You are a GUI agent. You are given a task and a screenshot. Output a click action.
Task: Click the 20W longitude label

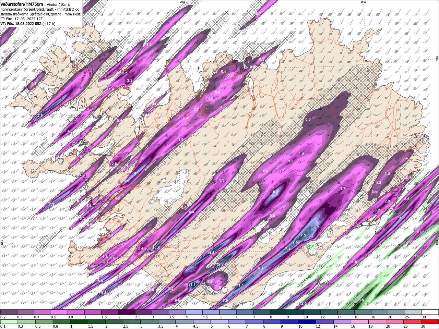pyautogui.click(x=182, y=2)
